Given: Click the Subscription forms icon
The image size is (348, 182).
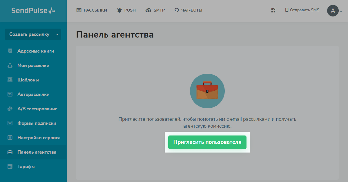Looking at the screenshot, I should point(10,123).
